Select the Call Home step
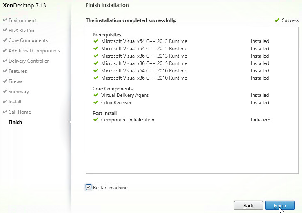Screen dimensions: 302x213 tap(20, 112)
